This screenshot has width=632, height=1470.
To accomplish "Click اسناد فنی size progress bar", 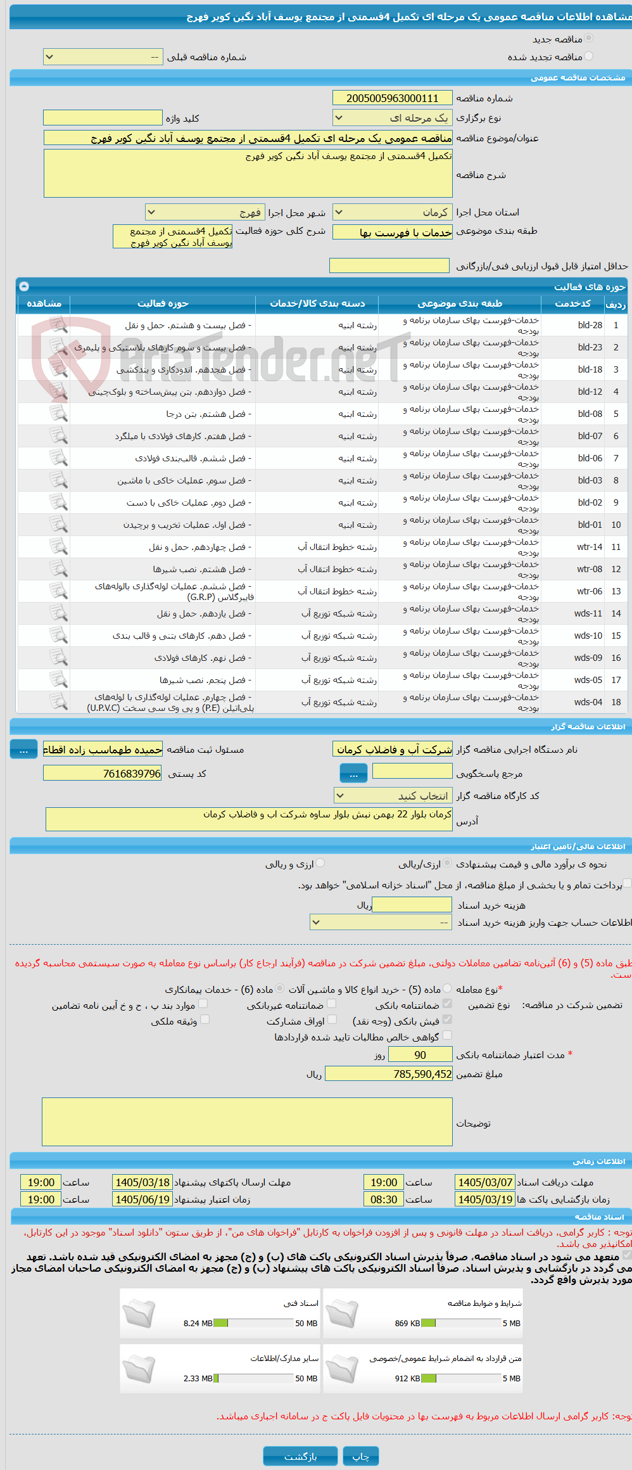I will pyautogui.click(x=253, y=1323).
